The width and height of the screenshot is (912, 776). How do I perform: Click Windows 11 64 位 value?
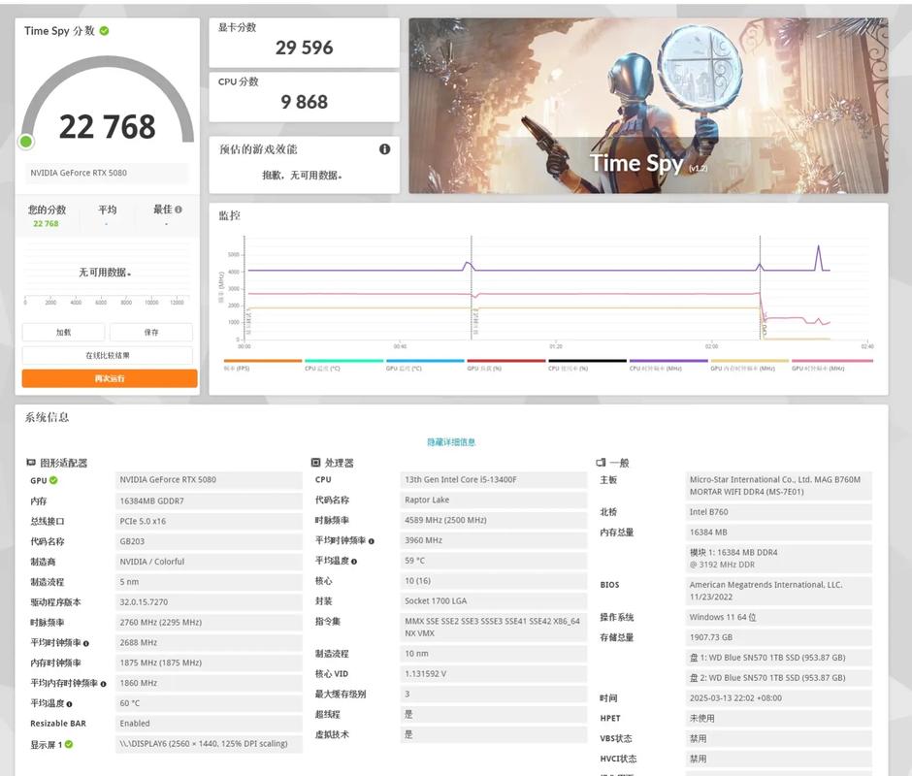[779, 617]
